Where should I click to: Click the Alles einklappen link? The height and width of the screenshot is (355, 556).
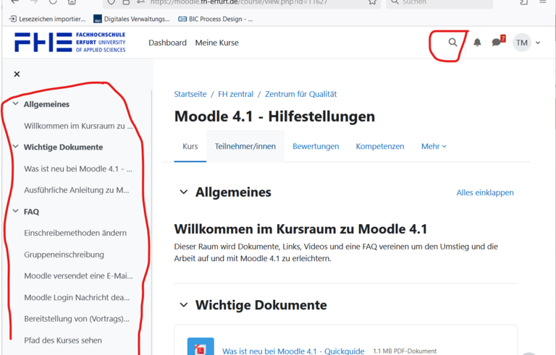[484, 193]
